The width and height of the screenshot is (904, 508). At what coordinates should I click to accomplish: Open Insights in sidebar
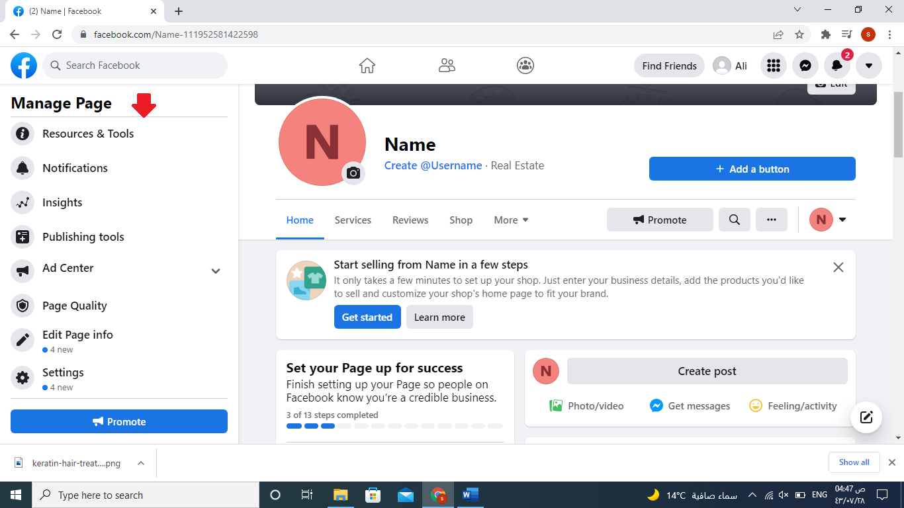(119, 202)
